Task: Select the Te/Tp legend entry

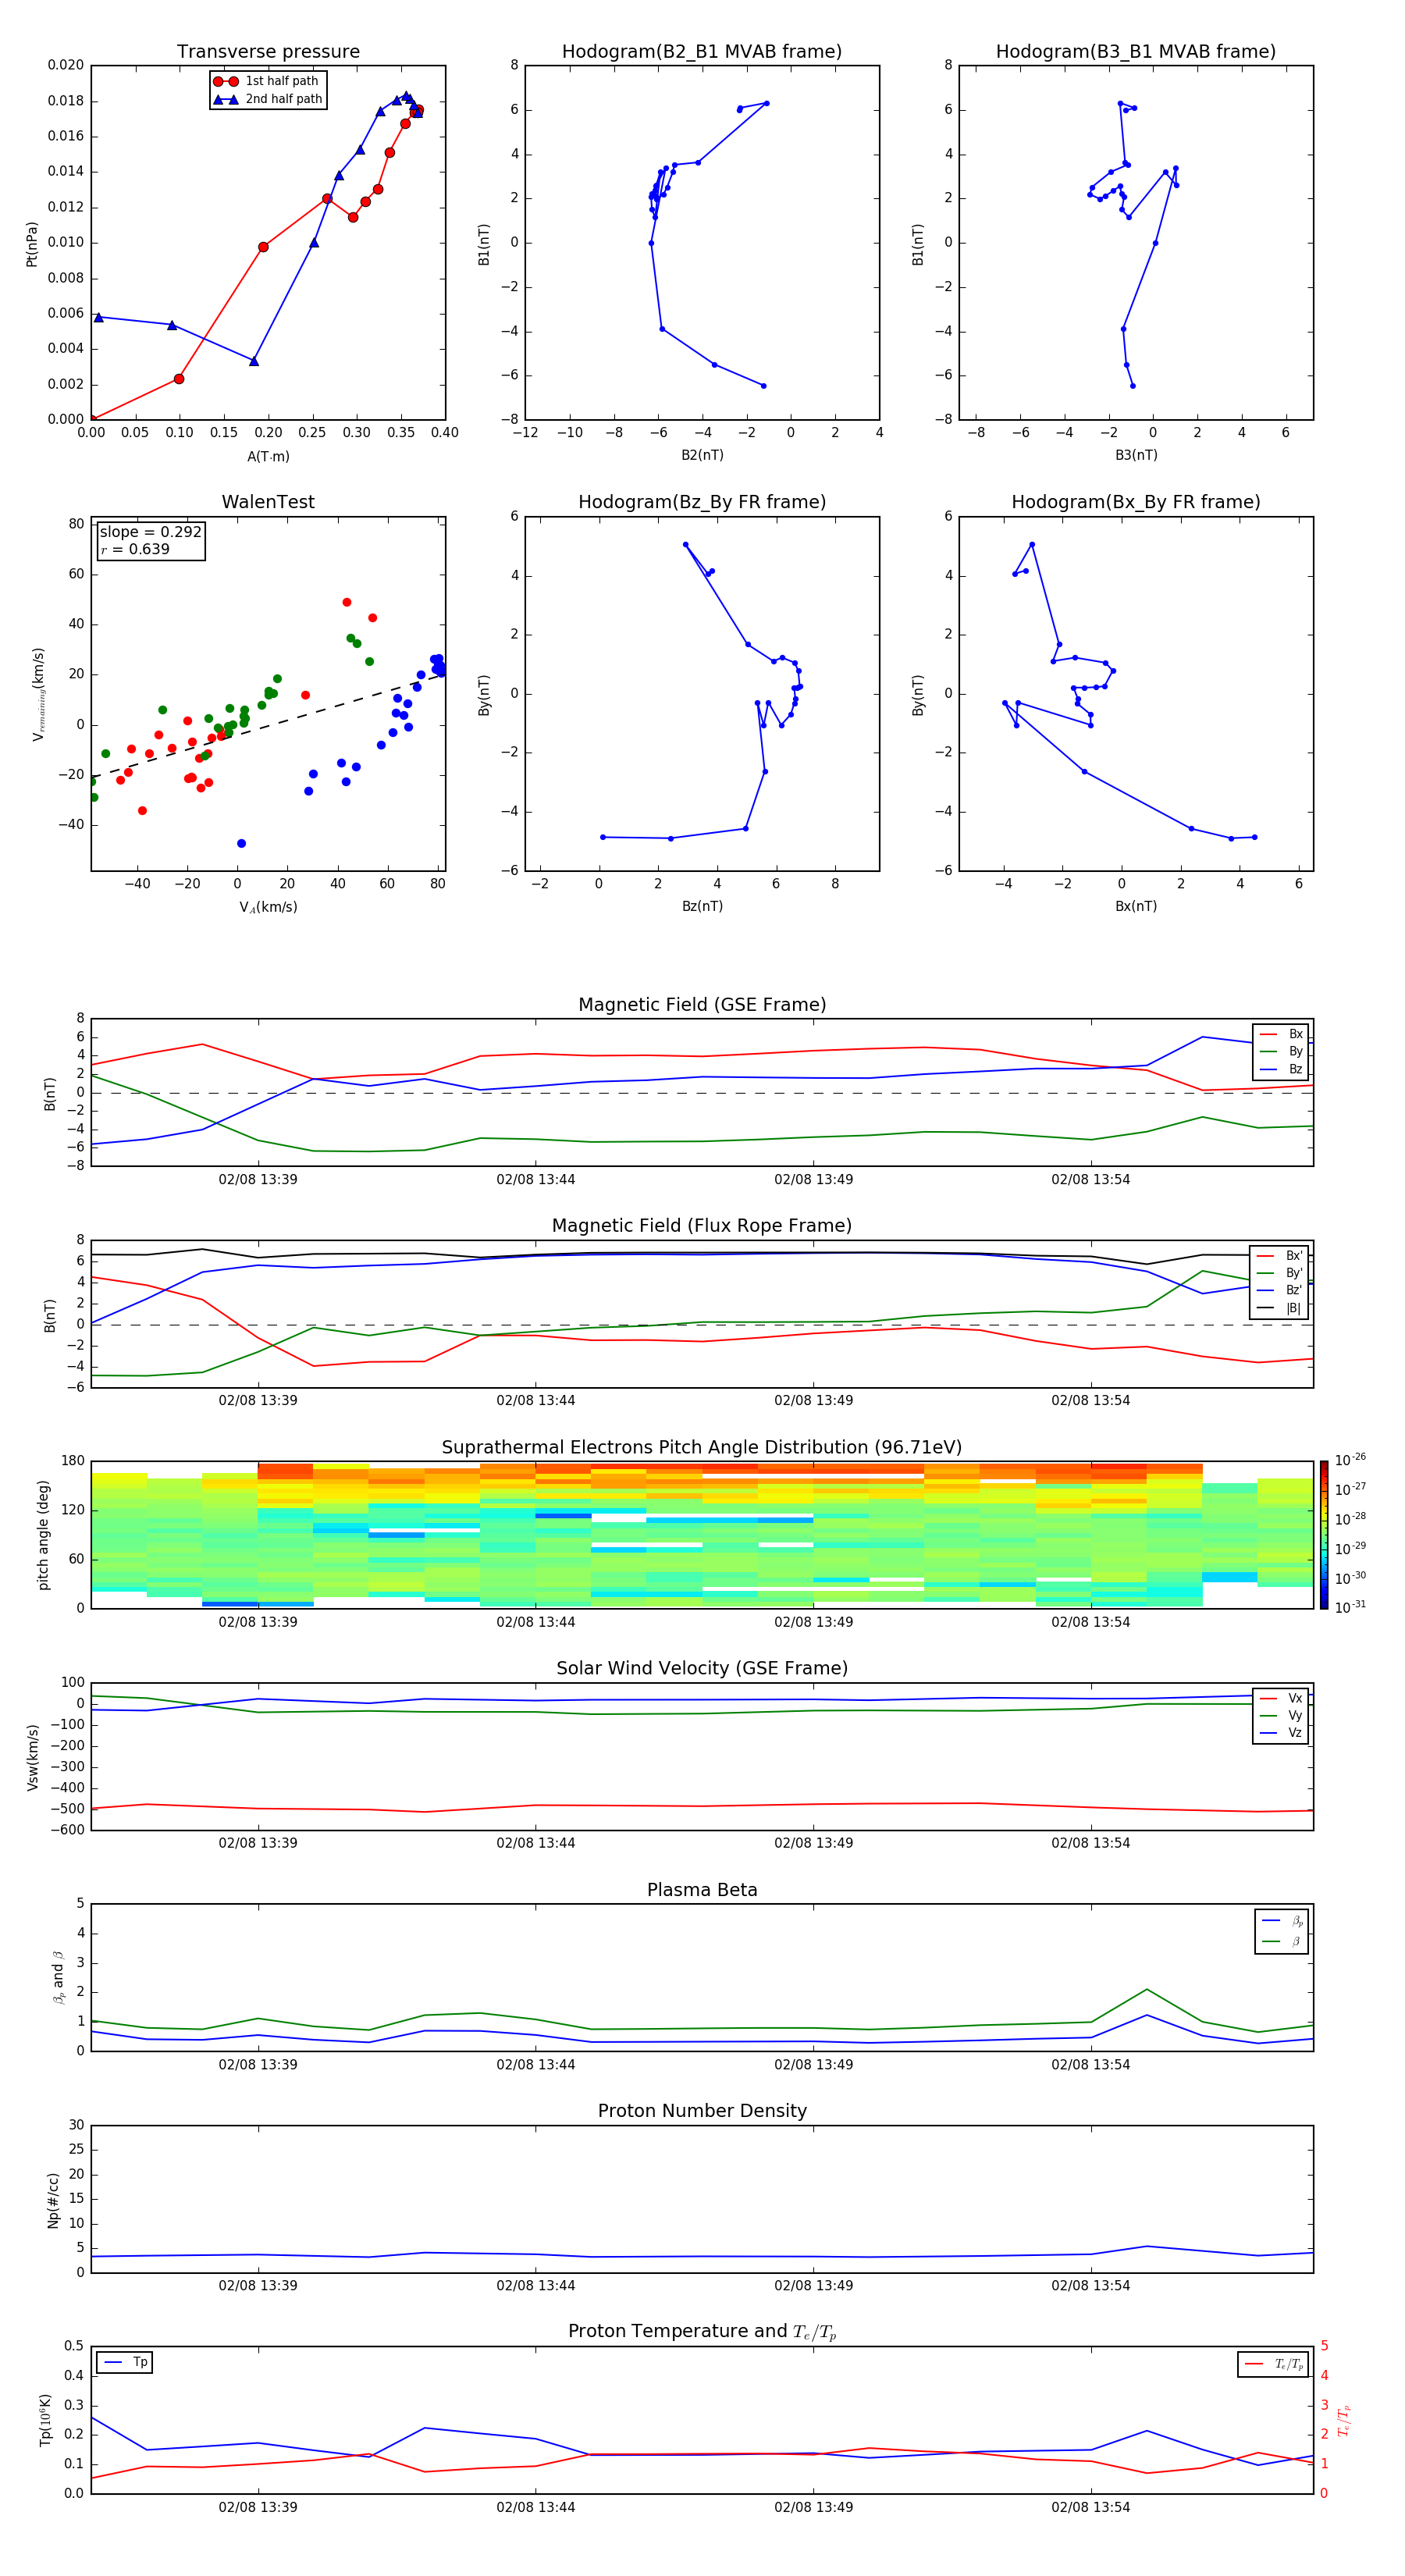Action: (x=1275, y=2364)
